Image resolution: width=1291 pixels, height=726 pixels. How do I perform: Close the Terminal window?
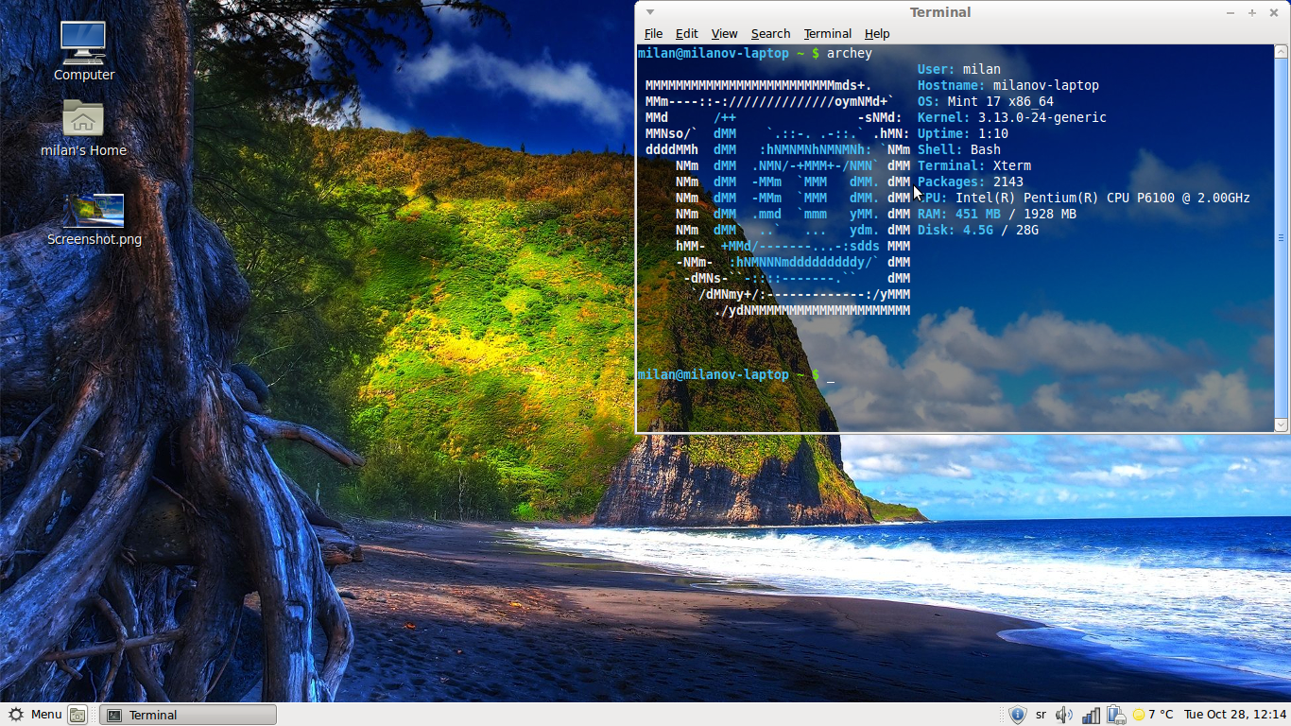1273,12
